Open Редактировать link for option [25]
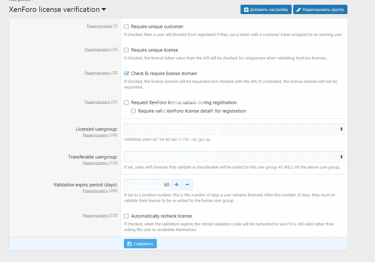The image size is (375, 262). pos(97,102)
